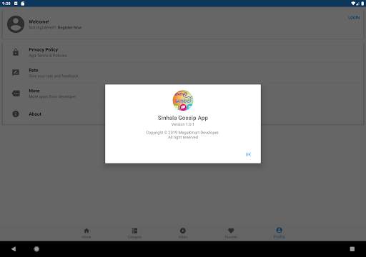Click the copyright 2019 notice line
The width and height of the screenshot is (366, 257).
[182, 133]
